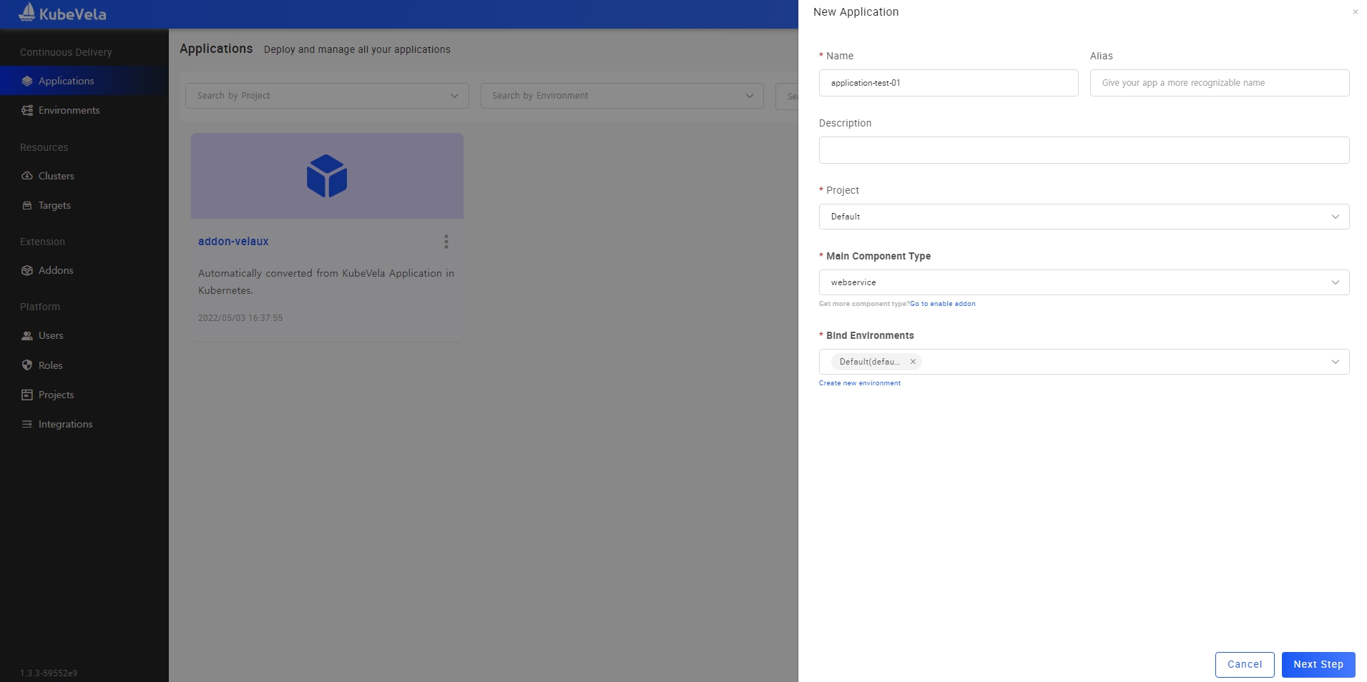Expand the Project dropdown
1367x682 pixels.
[x=1335, y=217]
